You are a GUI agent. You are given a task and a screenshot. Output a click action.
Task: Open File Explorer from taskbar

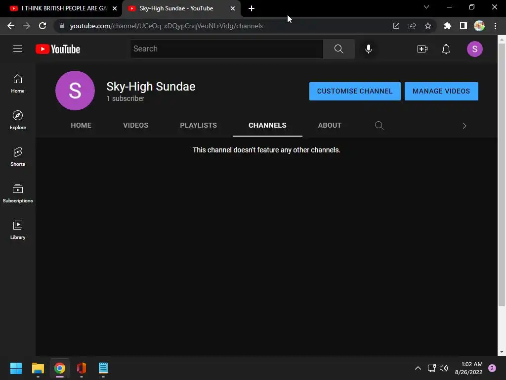point(38,368)
